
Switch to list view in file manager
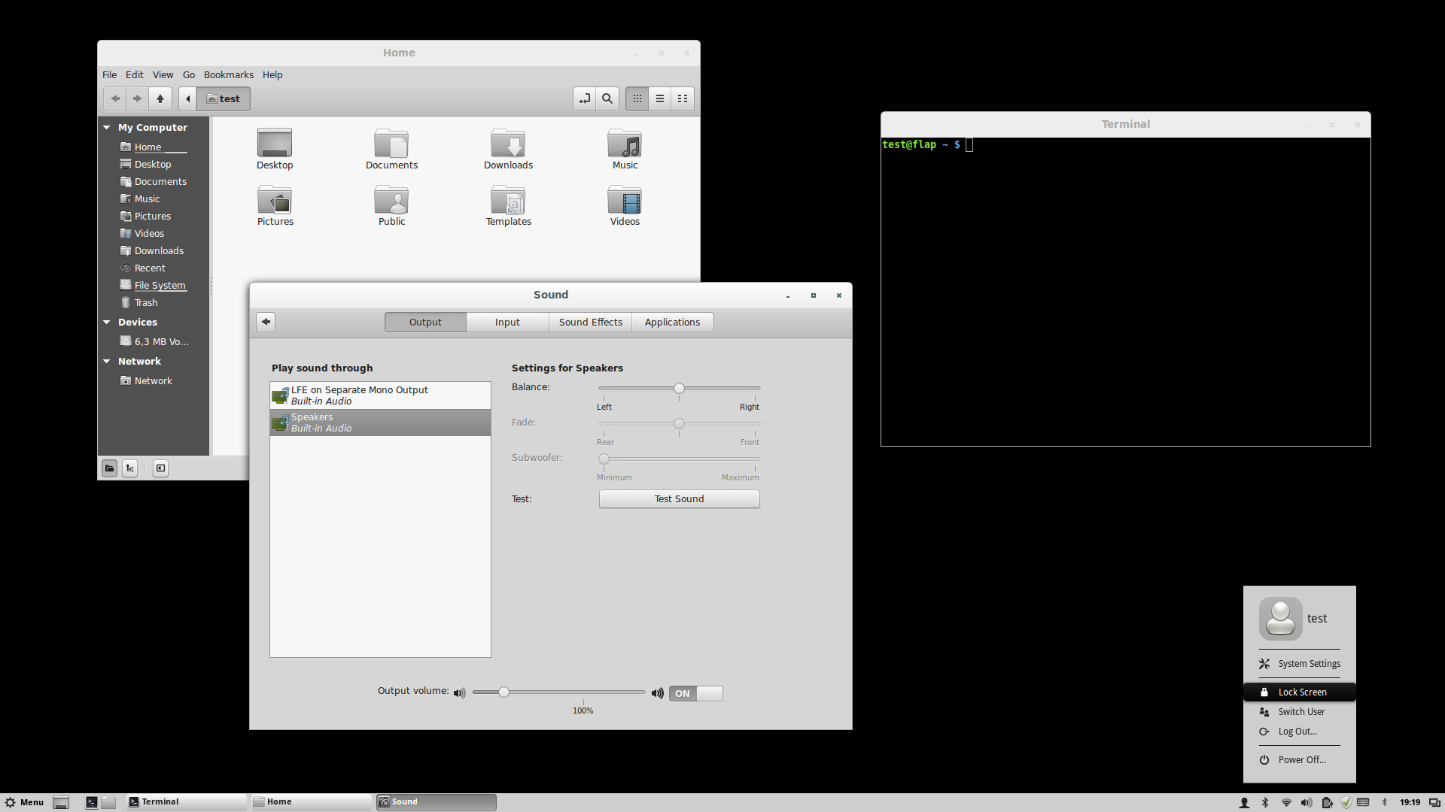tap(660, 98)
